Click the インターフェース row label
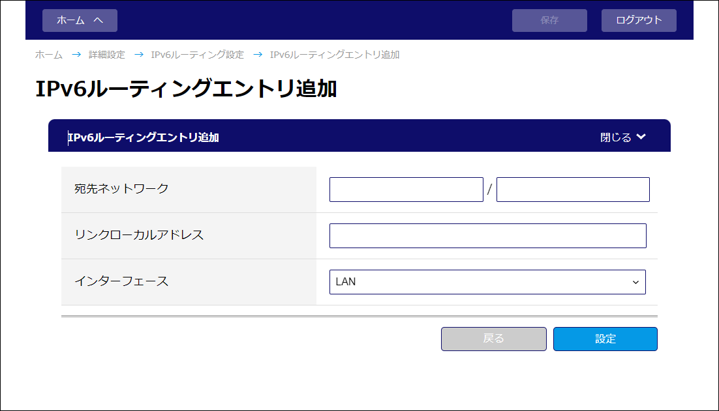Screen dimensions: 719x411 click(x=121, y=281)
